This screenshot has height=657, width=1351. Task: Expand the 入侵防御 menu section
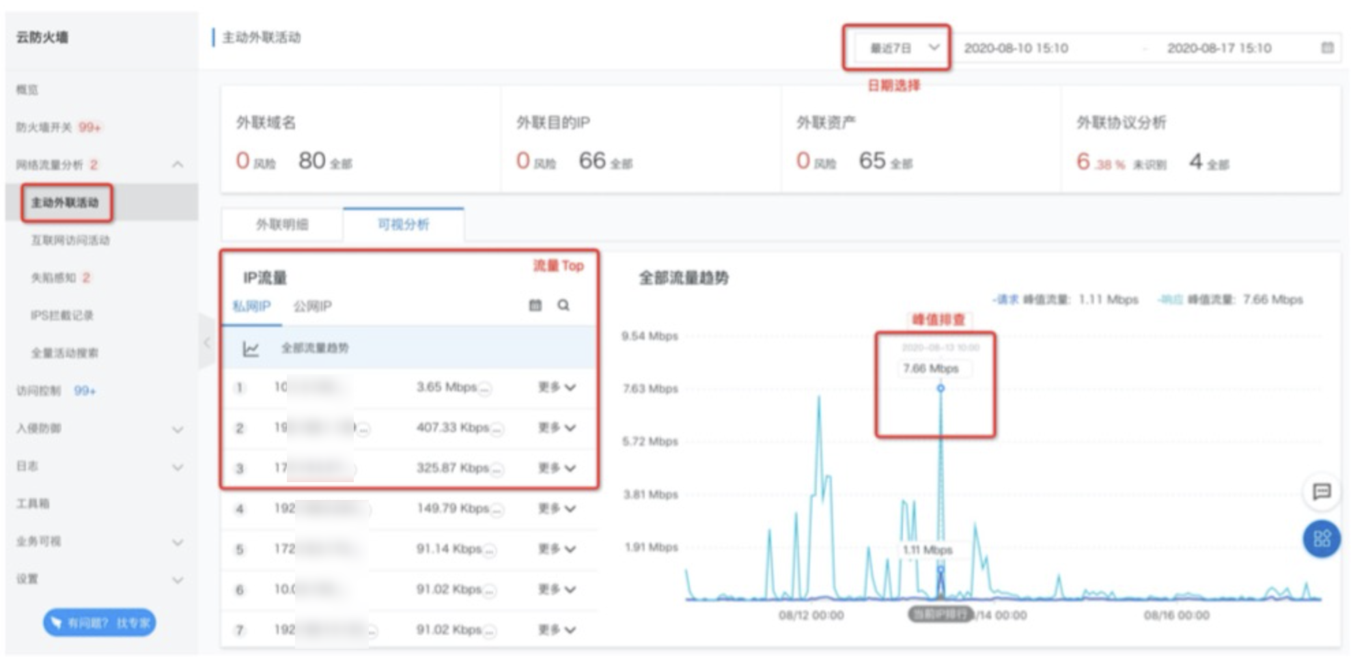(178, 430)
